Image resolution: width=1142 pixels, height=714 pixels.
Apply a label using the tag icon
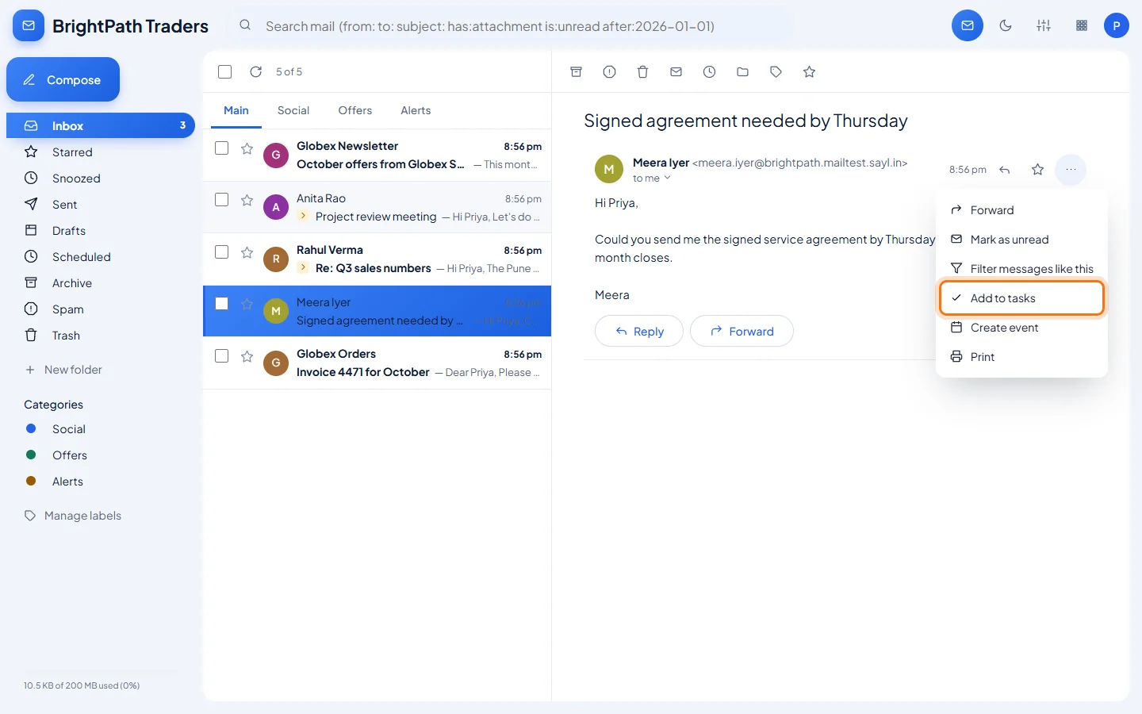(776, 72)
